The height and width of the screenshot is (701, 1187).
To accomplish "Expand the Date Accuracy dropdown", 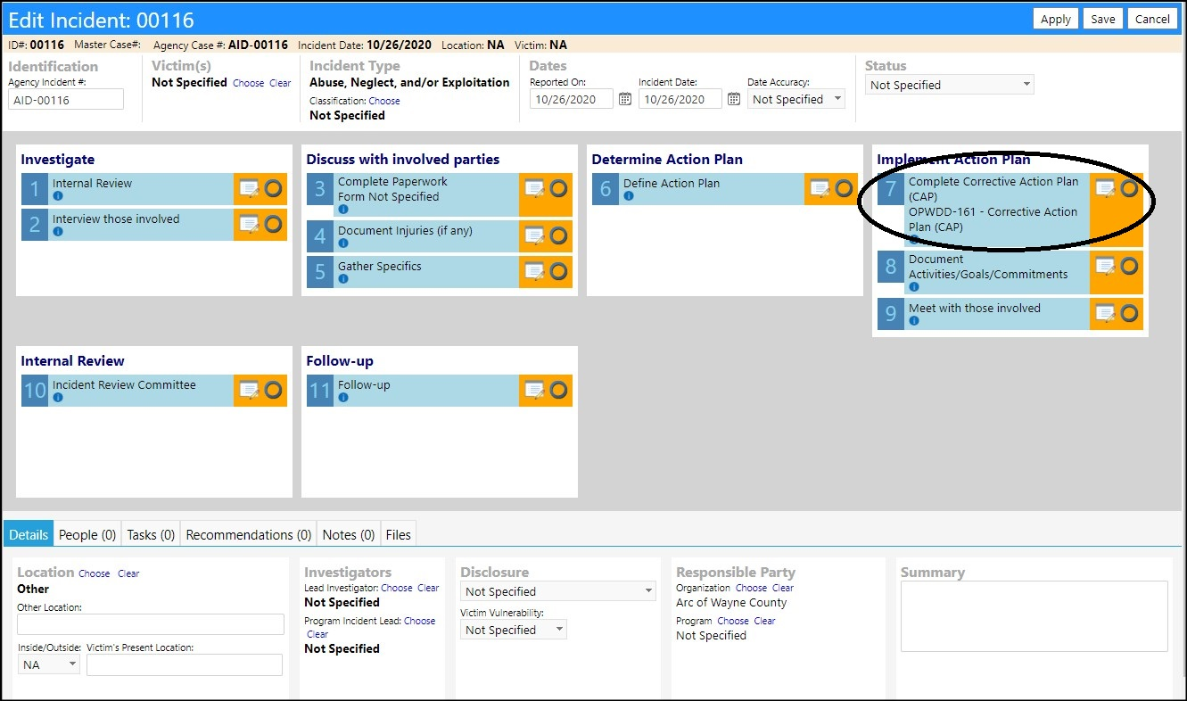I will [x=795, y=99].
